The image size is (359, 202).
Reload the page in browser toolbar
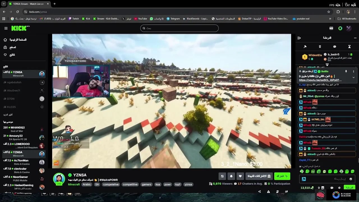coord(17,12)
